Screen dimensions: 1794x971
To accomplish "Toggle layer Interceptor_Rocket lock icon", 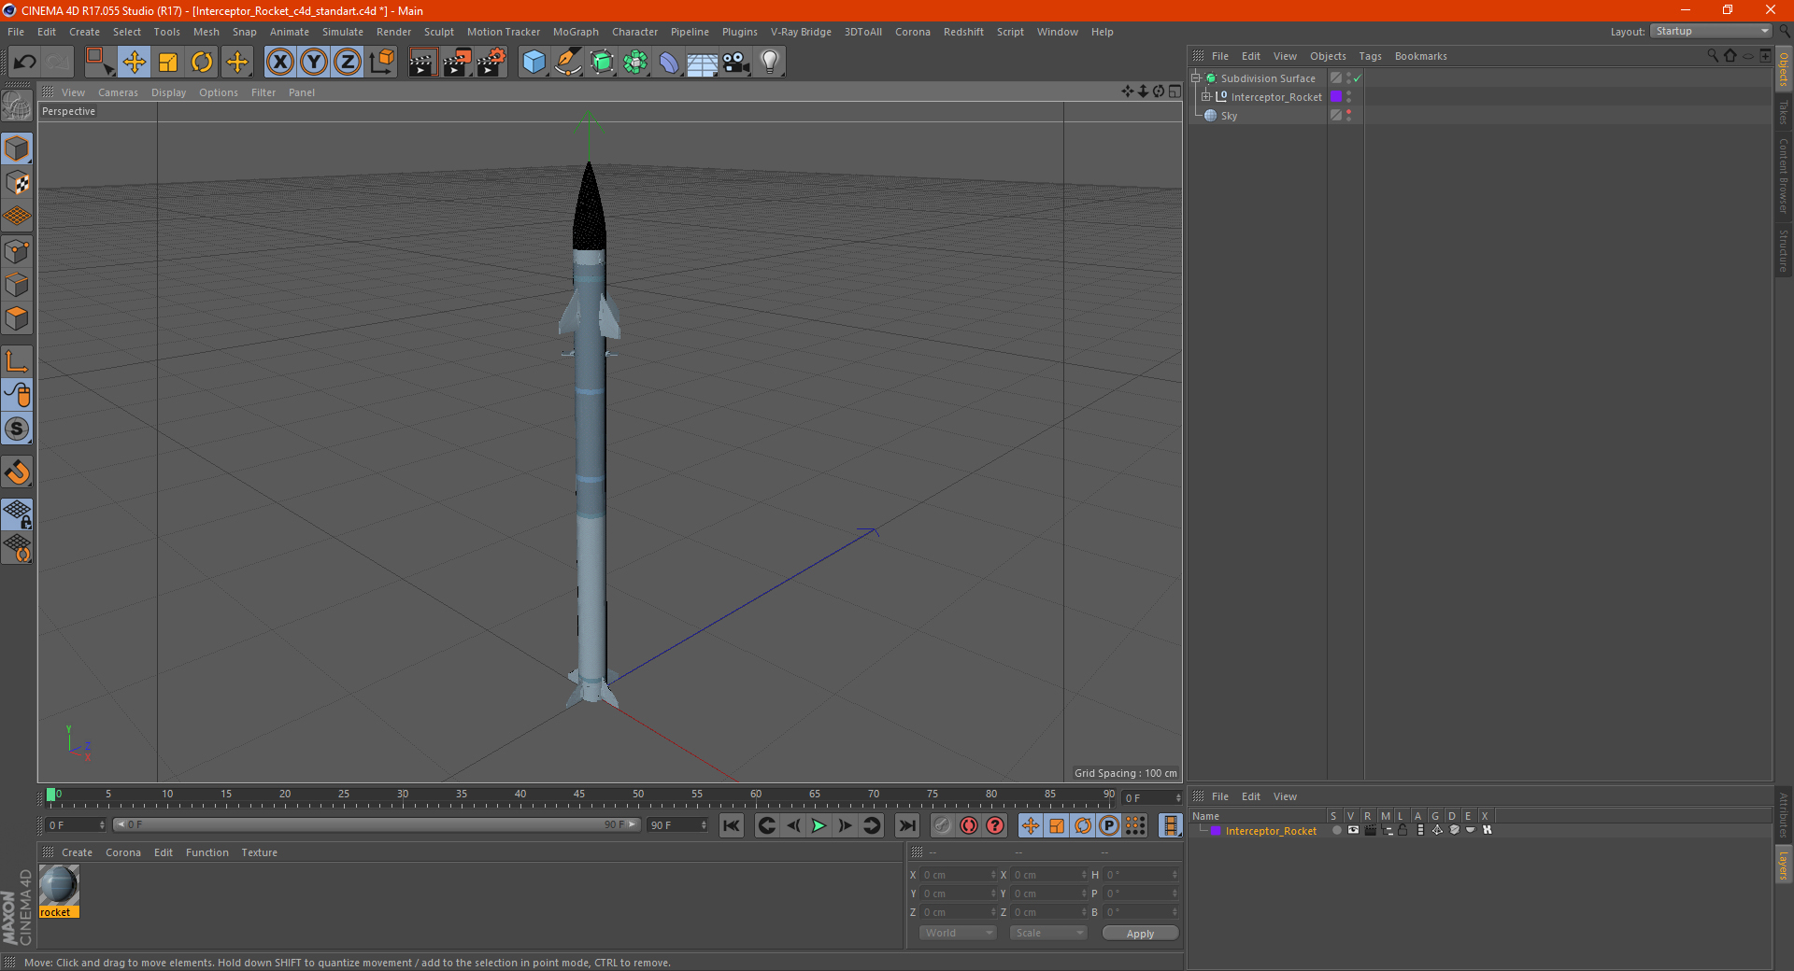I will pos(1402,830).
